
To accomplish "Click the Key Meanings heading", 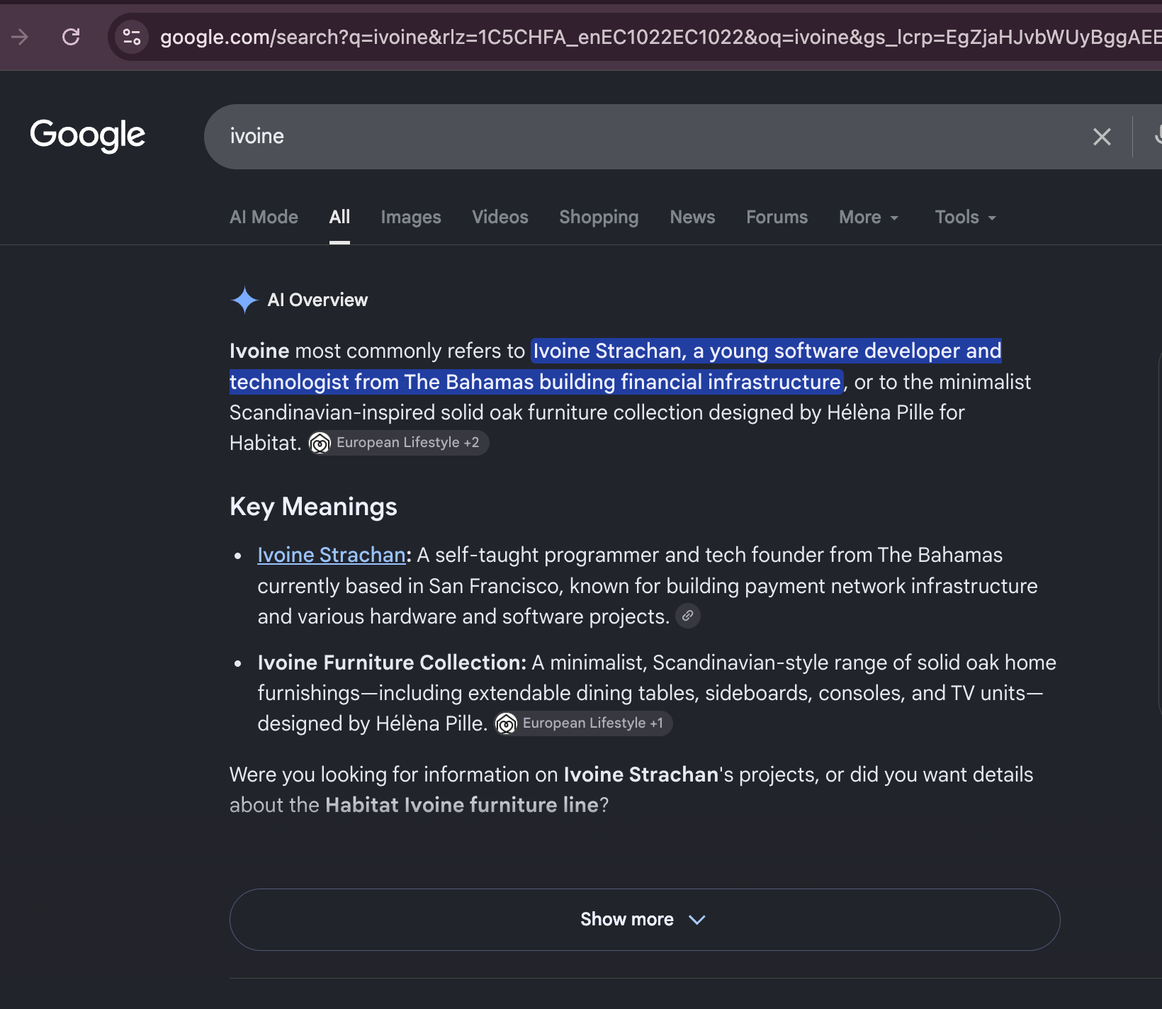I will 313,507.
